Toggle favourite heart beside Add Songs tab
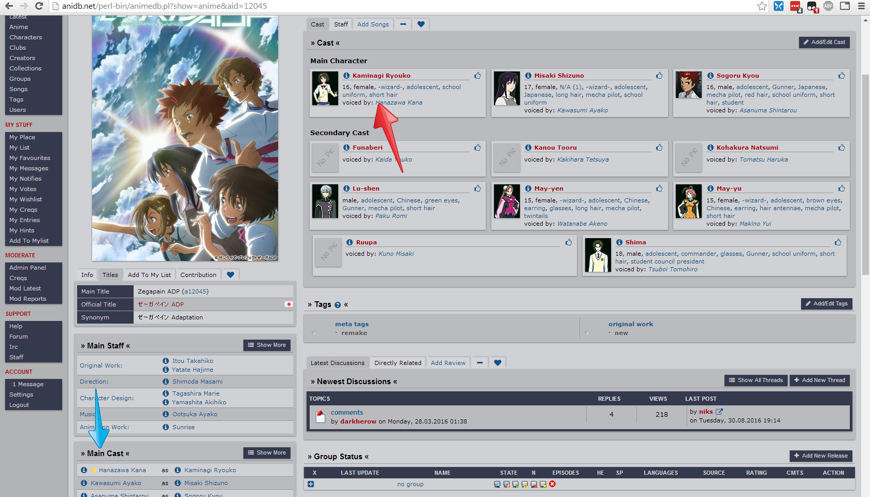The image size is (870, 497). [421, 24]
